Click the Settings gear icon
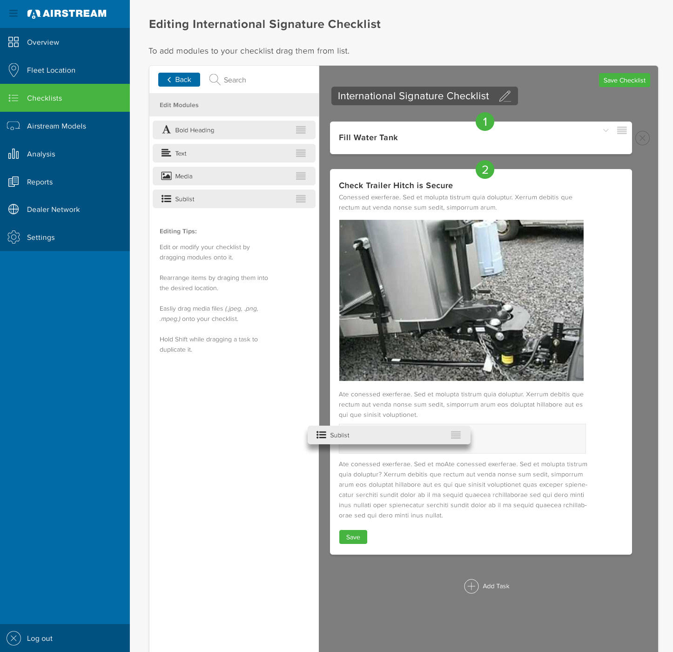Viewport: 673px width, 652px height. [13, 237]
